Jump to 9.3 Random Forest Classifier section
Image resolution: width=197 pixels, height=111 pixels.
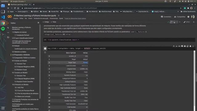[24, 81]
